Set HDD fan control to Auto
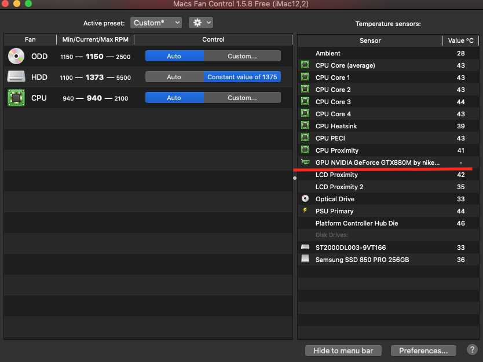 [174, 77]
